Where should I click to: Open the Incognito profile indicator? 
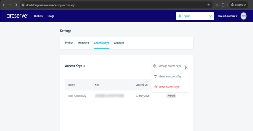[239, 5]
